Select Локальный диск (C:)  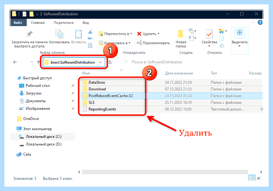point(44,137)
